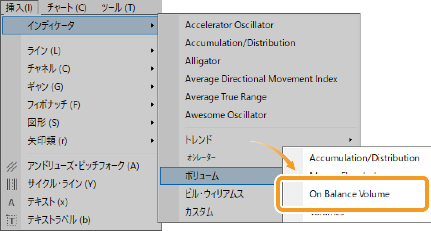The width and height of the screenshot is (431, 231).
Task: Expand arrow beside 矢印類 (r)
Action: point(152,141)
